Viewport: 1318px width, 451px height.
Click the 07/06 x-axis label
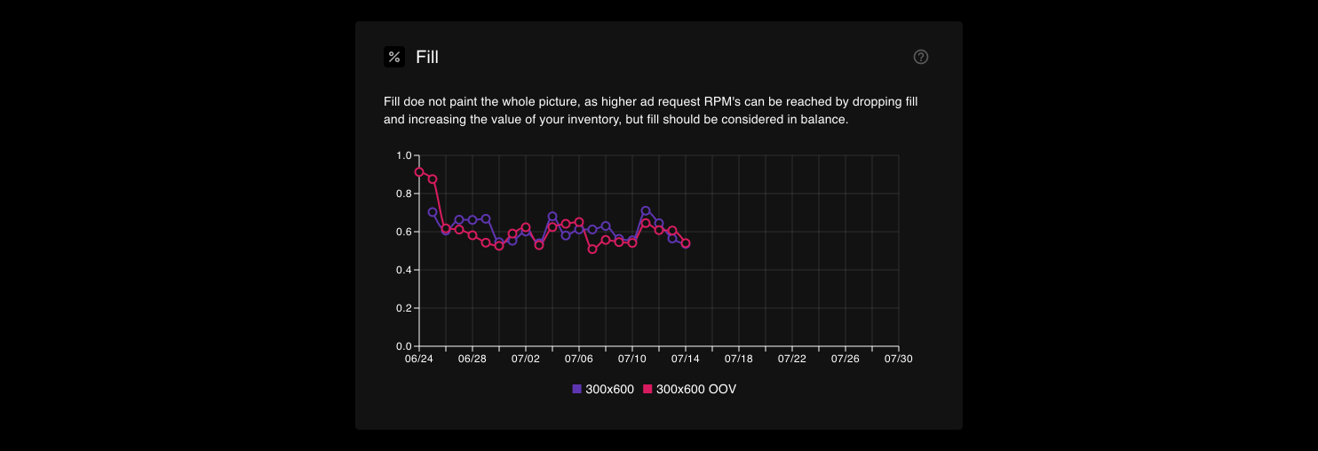pyautogui.click(x=579, y=360)
